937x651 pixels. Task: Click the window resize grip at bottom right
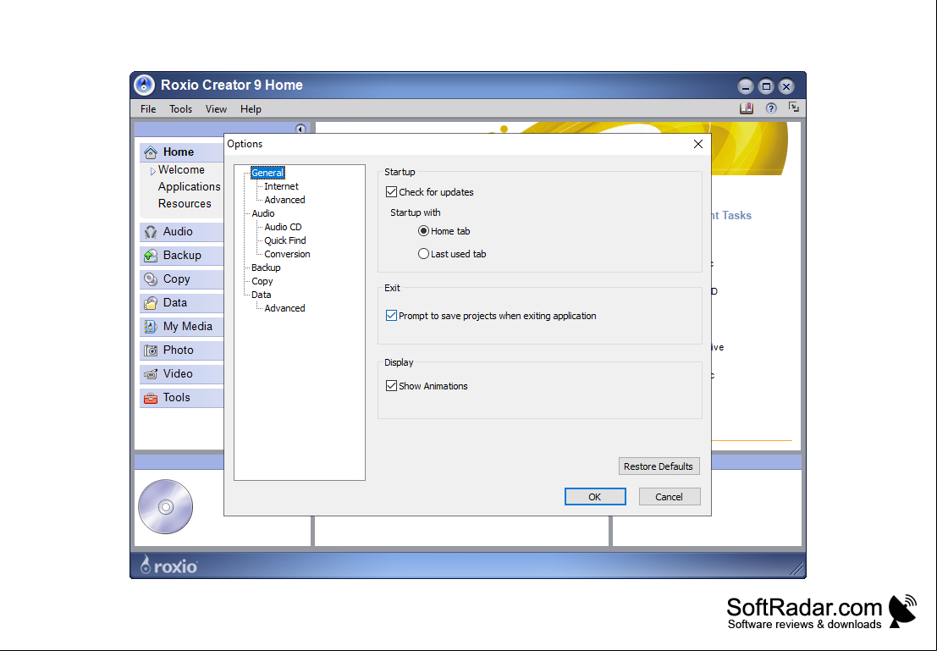point(796,569)
